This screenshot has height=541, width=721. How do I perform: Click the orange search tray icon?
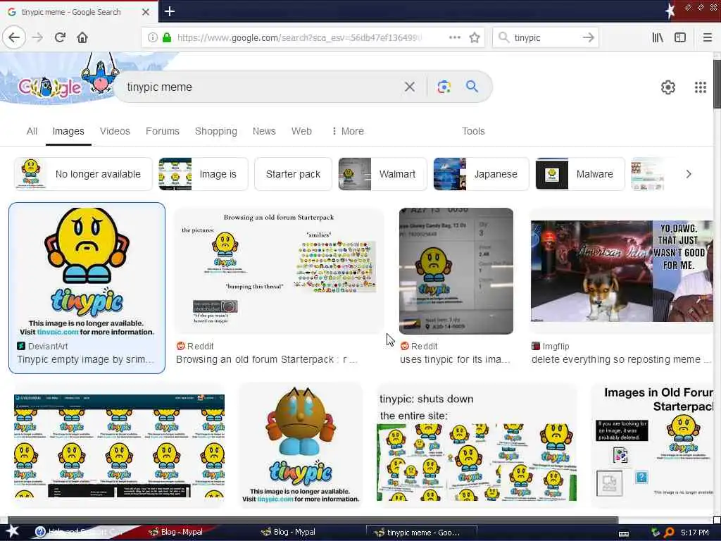(x=669, y=533)
